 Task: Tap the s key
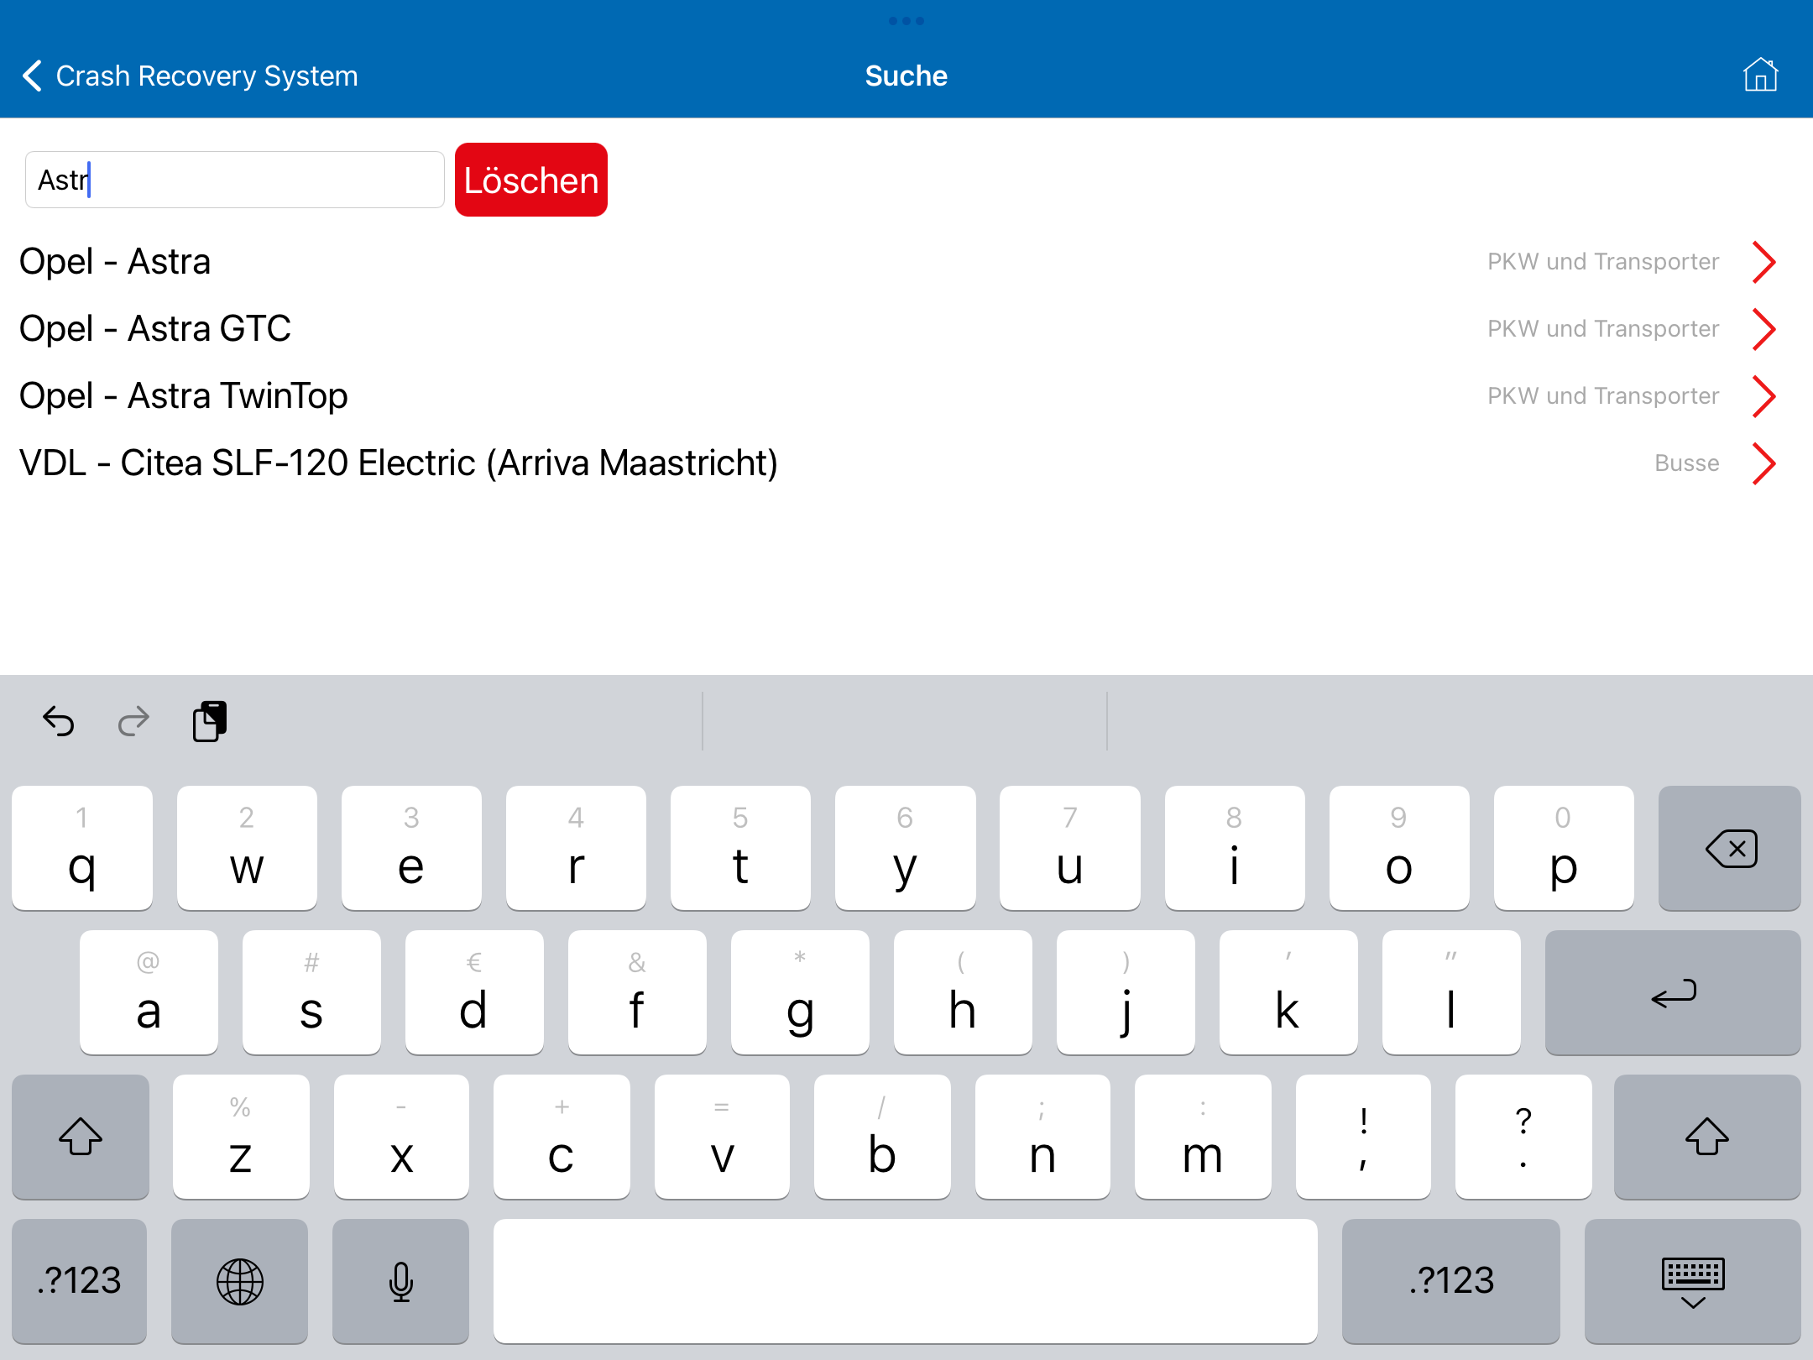click(311, 992)
